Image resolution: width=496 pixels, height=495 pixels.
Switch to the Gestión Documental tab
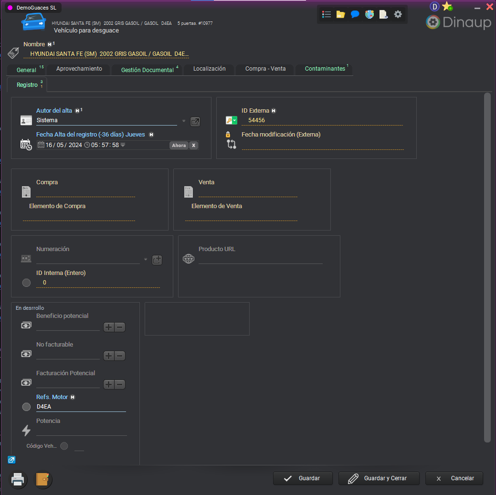click(x=147, y=70)
